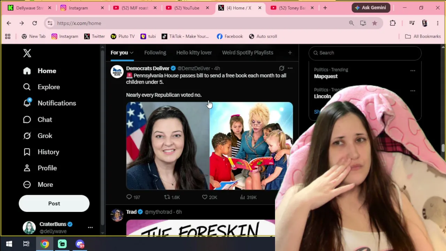Open the Facebook bookmark
Image resolution: width=446 pixels, height=251 pixels.
coord(230,36)
